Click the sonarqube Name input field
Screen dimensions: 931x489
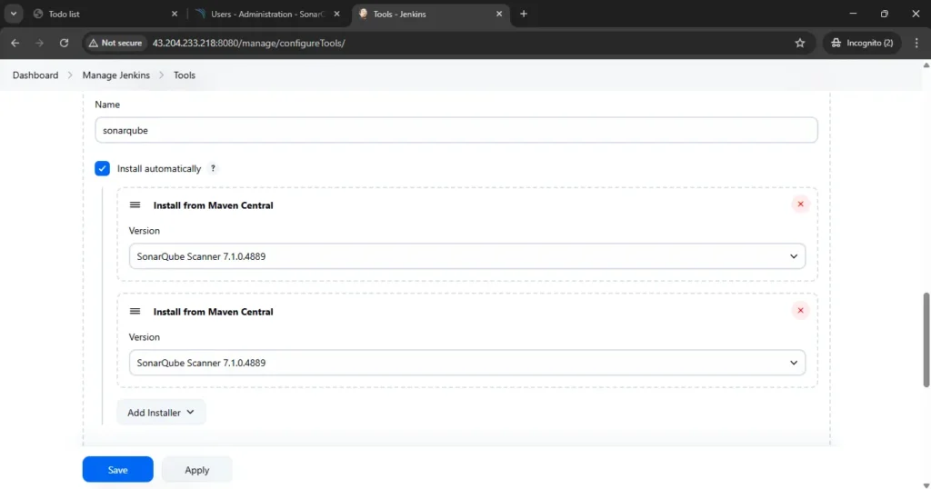(x=455, y=130)
